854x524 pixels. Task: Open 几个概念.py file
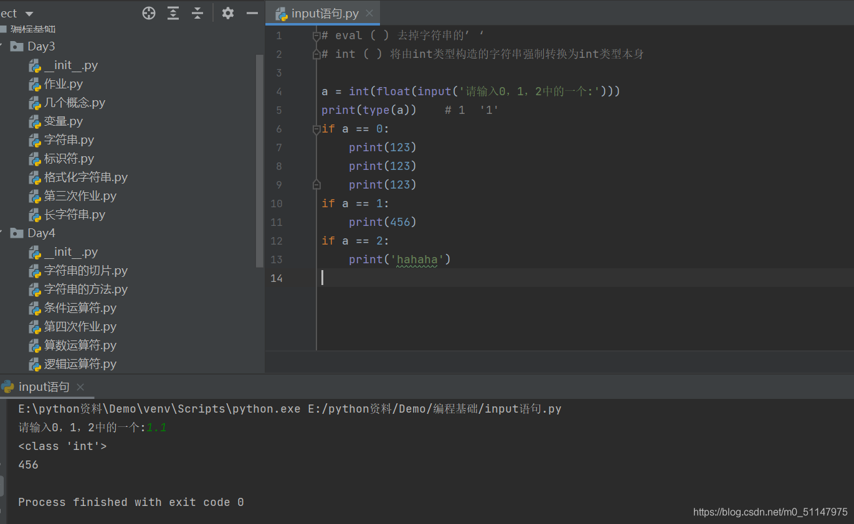click(75, 102)
